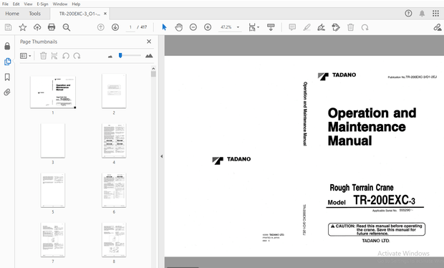Go to next page with down arrow
The width and height of the screenshot is (444, 268).
(115, 27)
